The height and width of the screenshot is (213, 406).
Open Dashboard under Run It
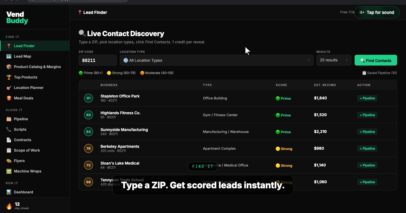[x=35, y=192]
